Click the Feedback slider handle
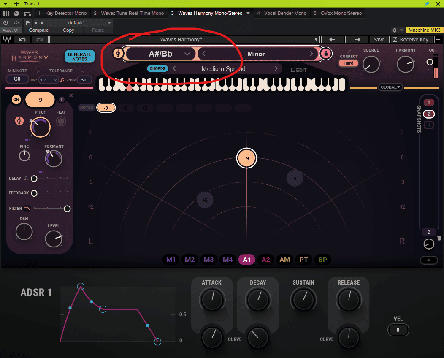Image resolution: width=444 pixels, height=358 pixels. [34, 193]
